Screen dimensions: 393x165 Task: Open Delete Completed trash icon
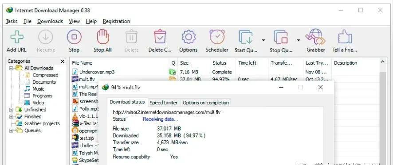click(x=160, y=37)
